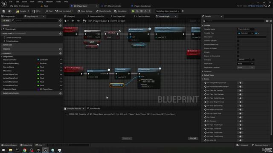Add a new graph with plus icon
273x153 pixels.
(61, 25)
